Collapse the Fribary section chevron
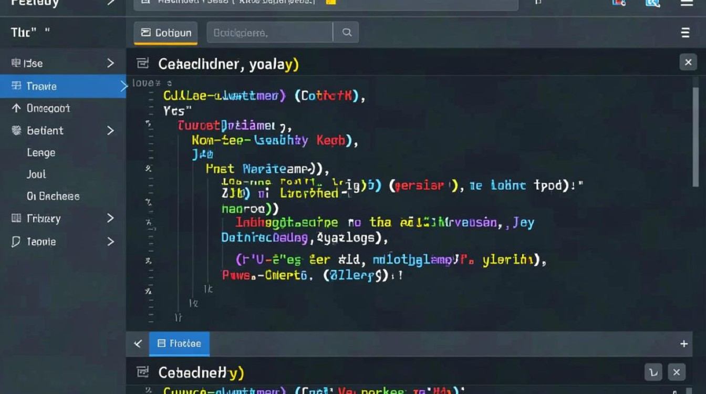 pos(110,218)
